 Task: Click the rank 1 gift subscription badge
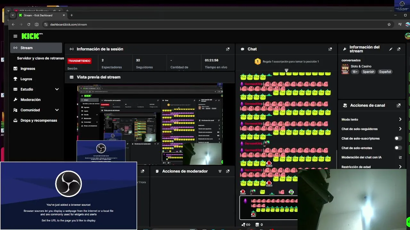click(x=258, y=61)
